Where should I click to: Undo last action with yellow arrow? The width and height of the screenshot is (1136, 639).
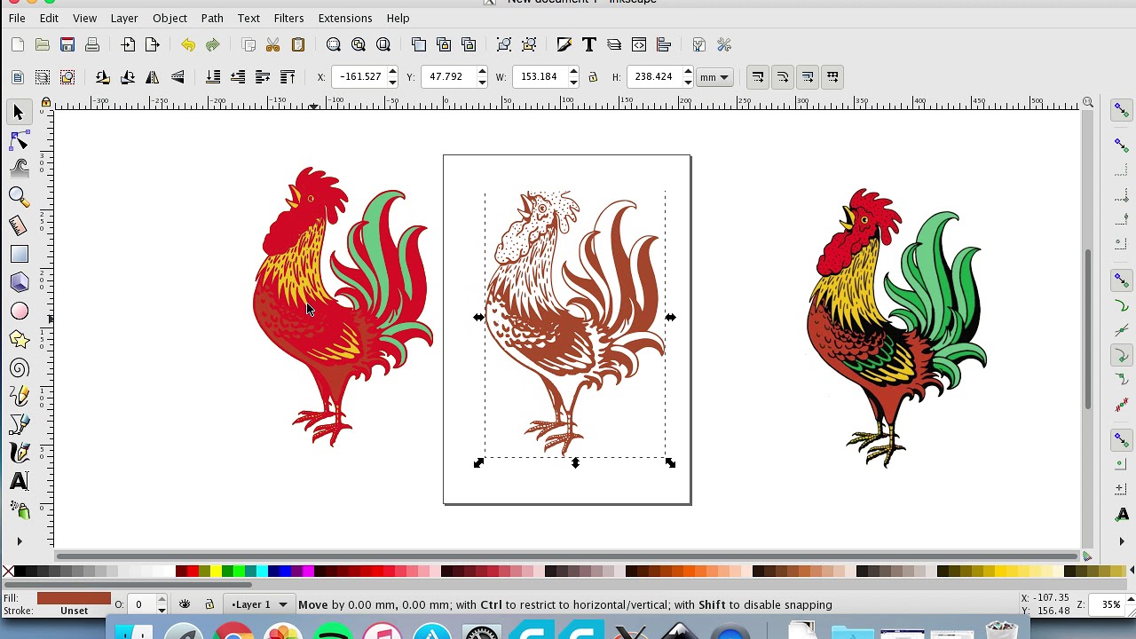[188, 44]
